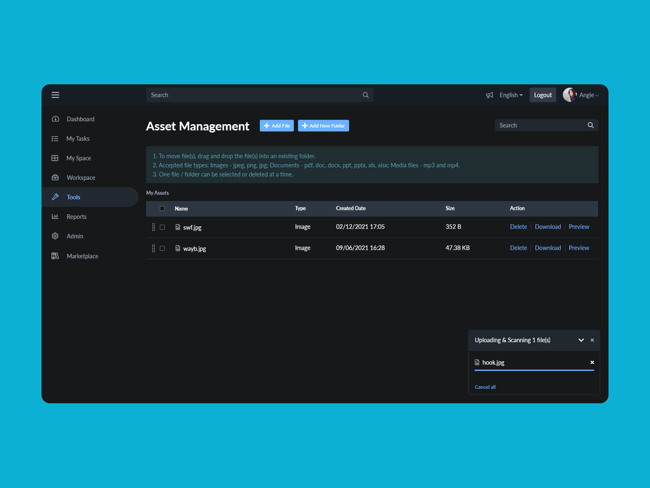Remove hook.jpg from the upload queue
650x488 pixels.
click(x=592, y=363)
